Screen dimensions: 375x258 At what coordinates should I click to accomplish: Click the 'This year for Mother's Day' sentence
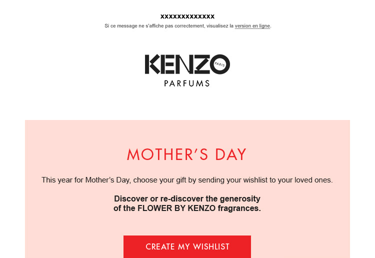[x=187, y=180]
